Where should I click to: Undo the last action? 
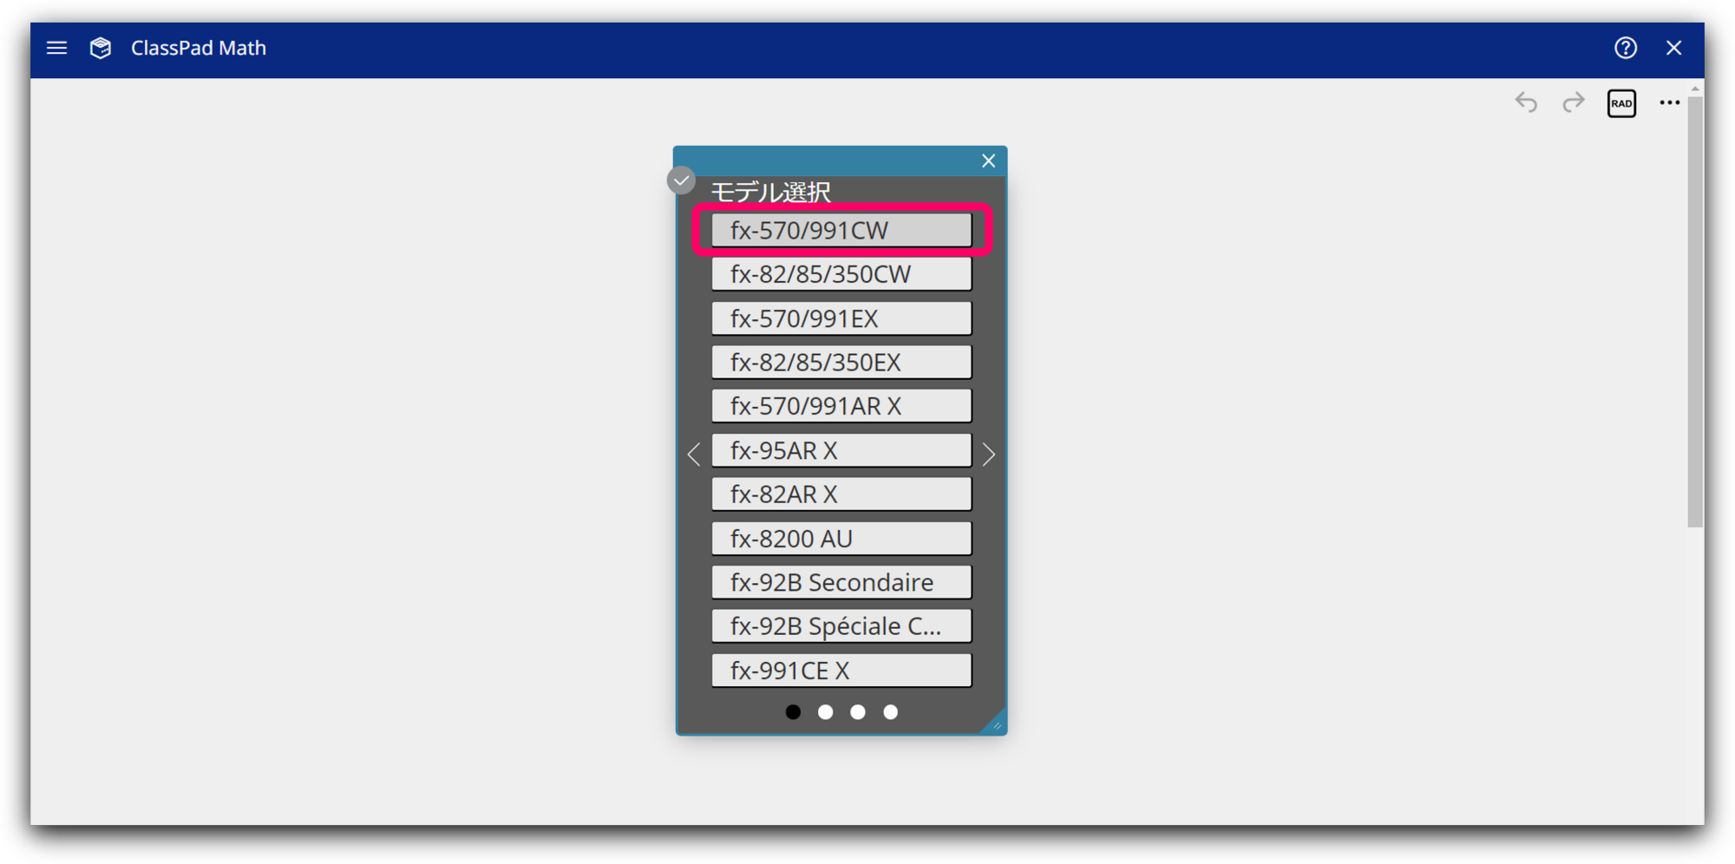coord(1526,102)
